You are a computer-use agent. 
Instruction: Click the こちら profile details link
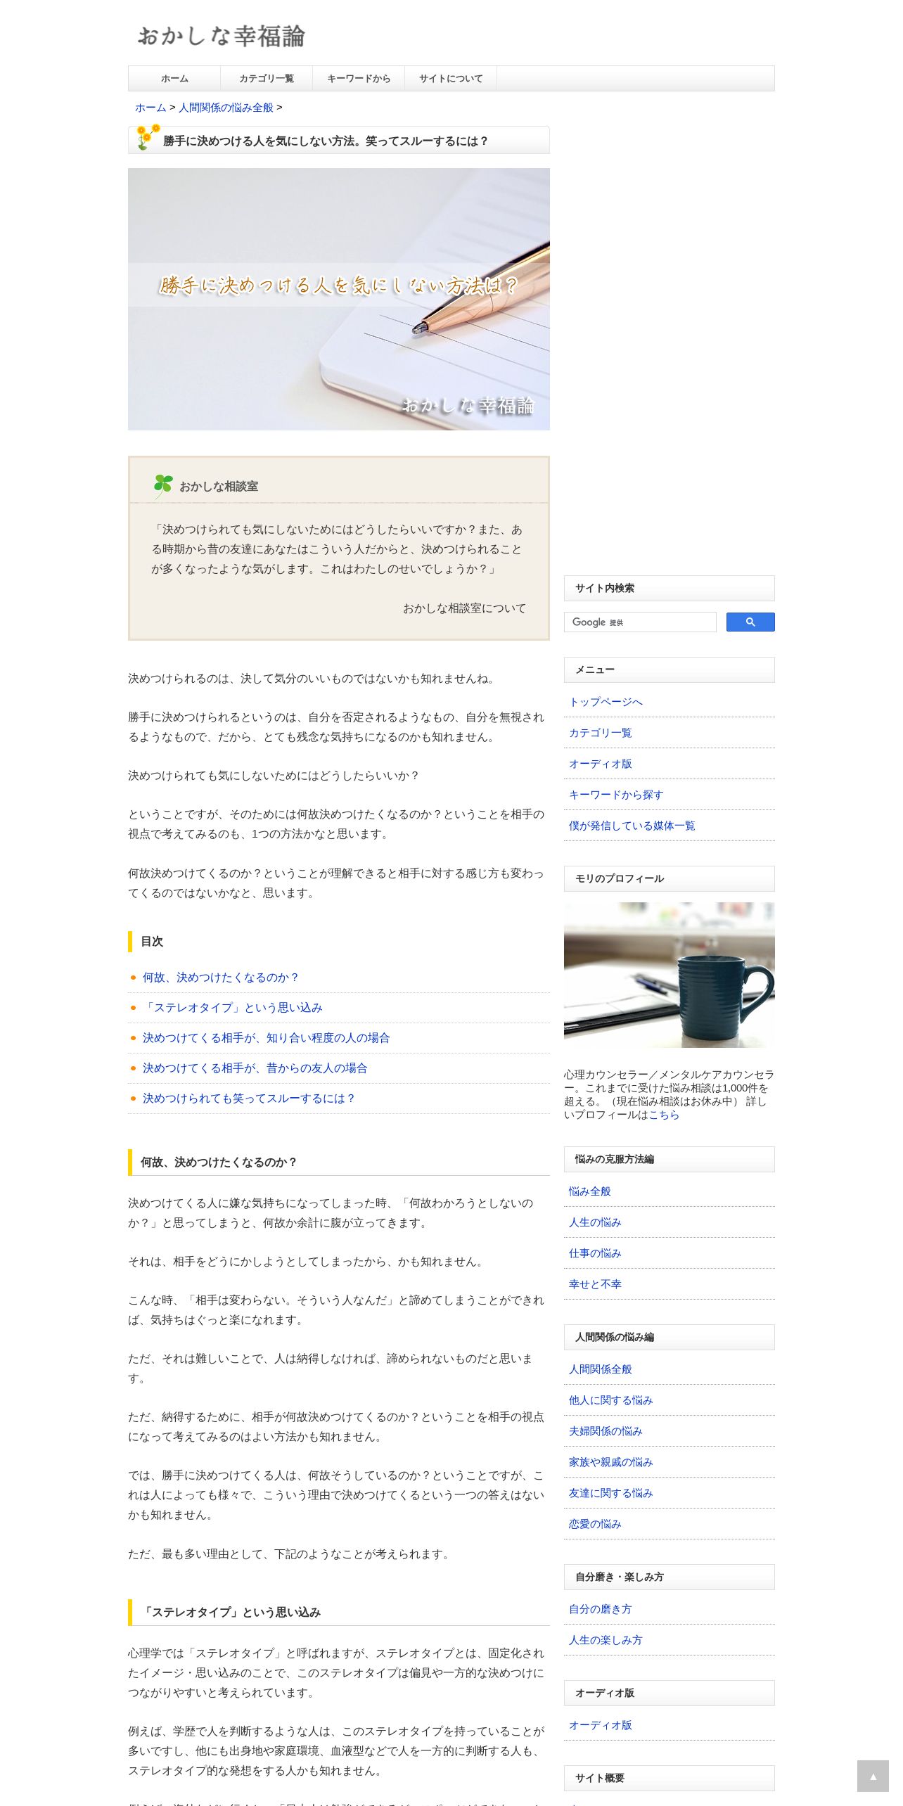click(x=663, y=1115)
